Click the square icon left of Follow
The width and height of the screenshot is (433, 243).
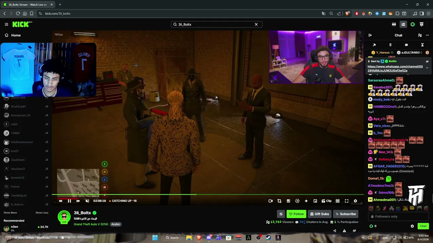[281, 214]
